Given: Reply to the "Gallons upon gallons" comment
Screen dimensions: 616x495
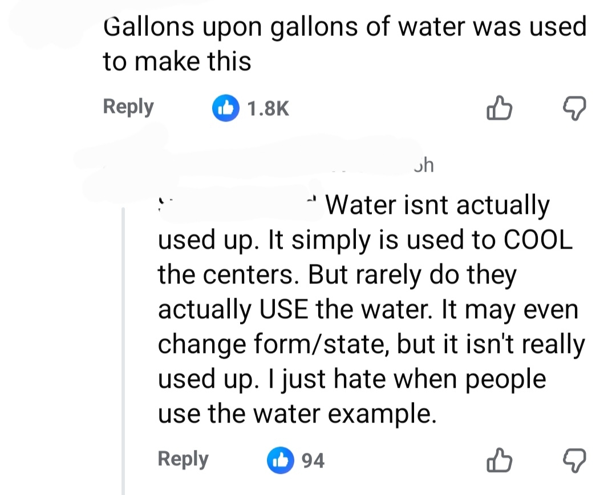Looking at the screenshot, I should tap(128, 107).
